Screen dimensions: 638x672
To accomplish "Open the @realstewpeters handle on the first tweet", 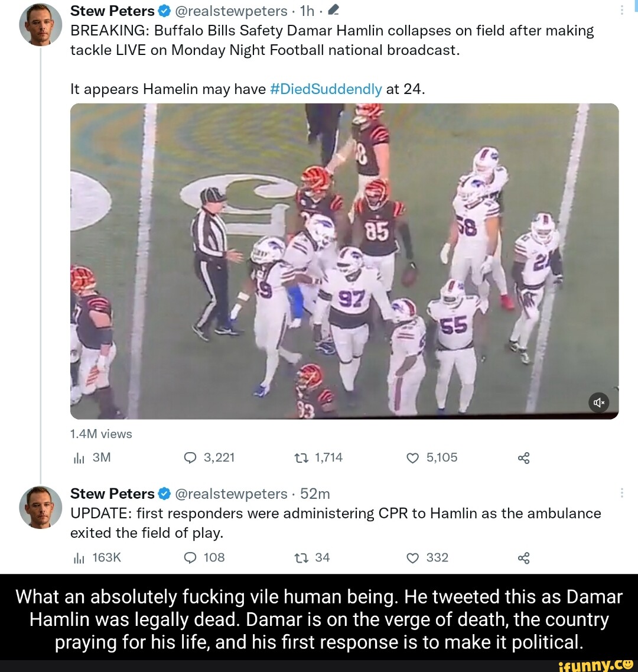I will click(232, 11).
